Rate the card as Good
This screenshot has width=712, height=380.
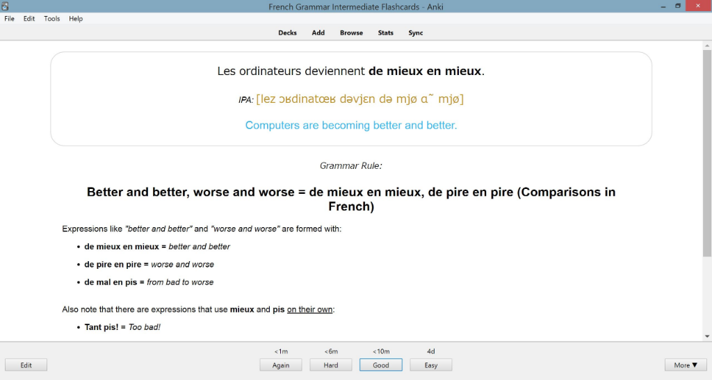point(380,365)
